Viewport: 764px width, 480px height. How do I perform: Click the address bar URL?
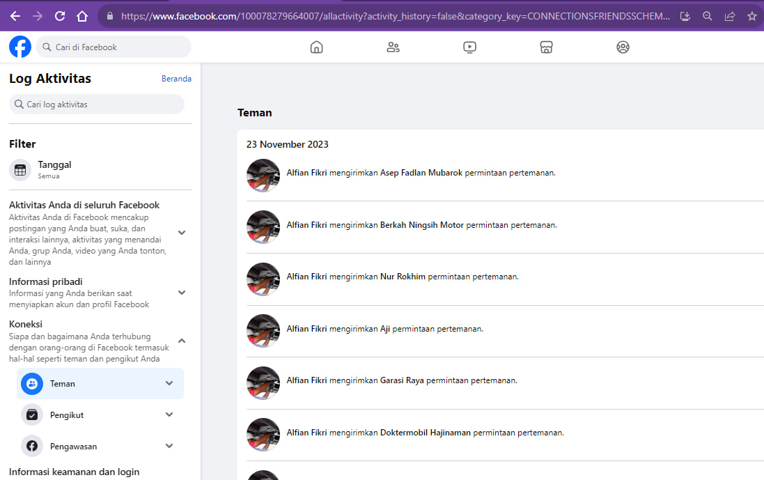pyautogui.click(x=396, y=16)
